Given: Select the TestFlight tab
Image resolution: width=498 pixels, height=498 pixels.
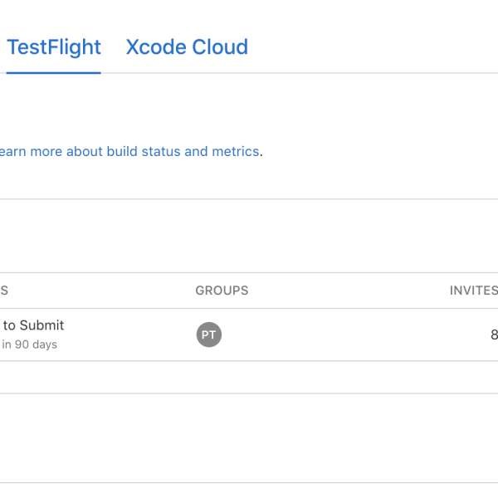Looking at the screenshot, I should click(54, 47).
